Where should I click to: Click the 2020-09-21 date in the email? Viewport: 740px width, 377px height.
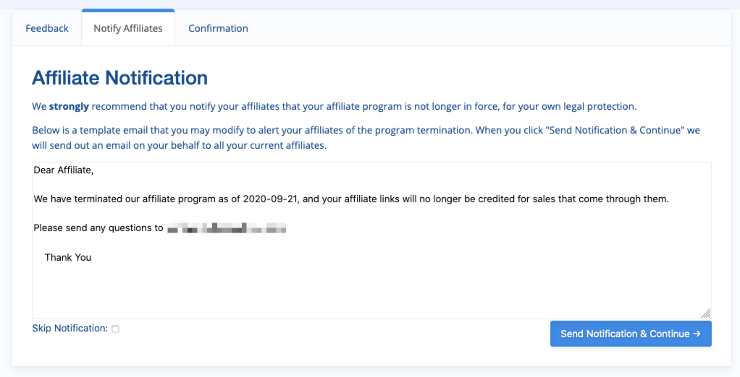(x=270, y=199)
